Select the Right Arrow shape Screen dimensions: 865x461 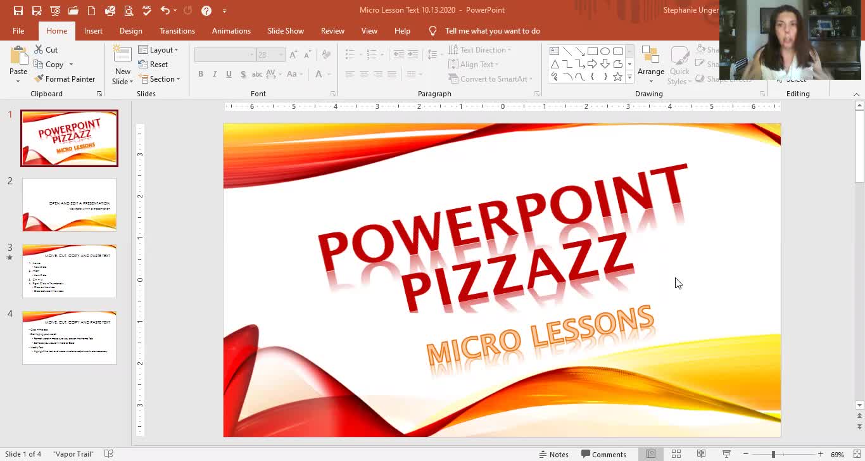pyautogui.click(x=592, y=64)
